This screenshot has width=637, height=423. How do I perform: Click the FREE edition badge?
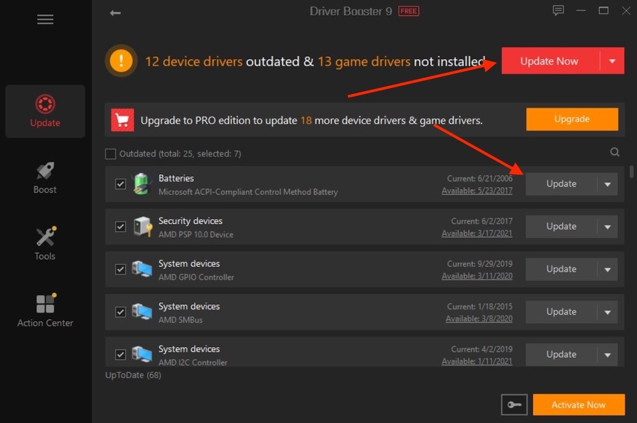[409, 11]
